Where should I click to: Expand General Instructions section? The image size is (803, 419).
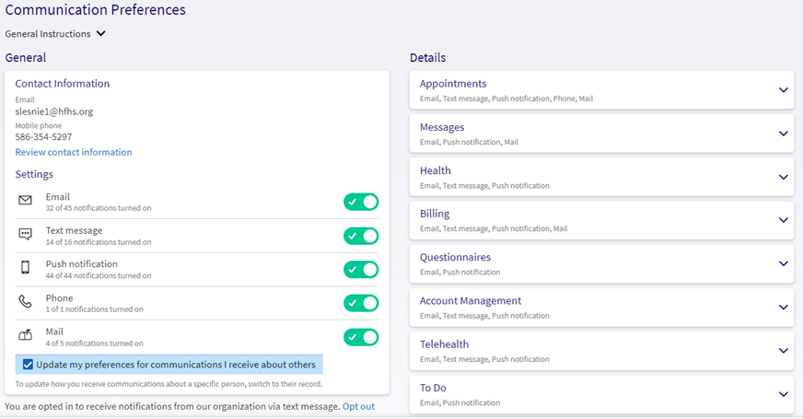pyautogui.click(x=100, y=34)
